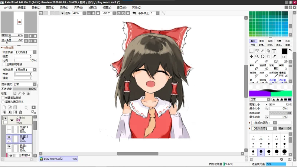Open the Layer menu
The height and width of the screenshot is (167, 297).
click(50, 7)
